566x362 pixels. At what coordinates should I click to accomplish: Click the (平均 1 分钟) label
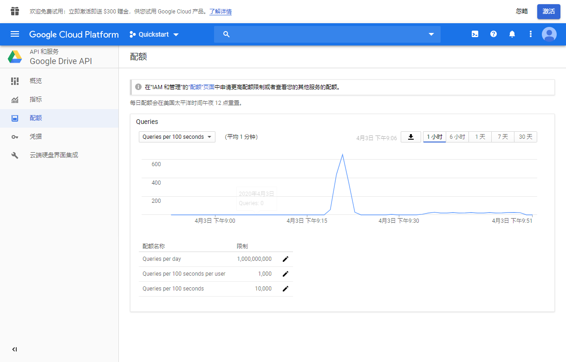(x=241, y=137)
